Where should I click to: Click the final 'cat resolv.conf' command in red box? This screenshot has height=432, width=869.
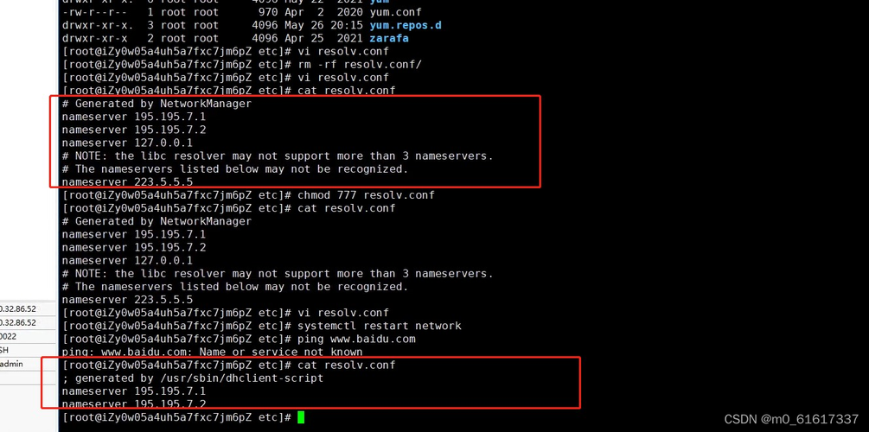pyautogui.click(x=347, y=365)
